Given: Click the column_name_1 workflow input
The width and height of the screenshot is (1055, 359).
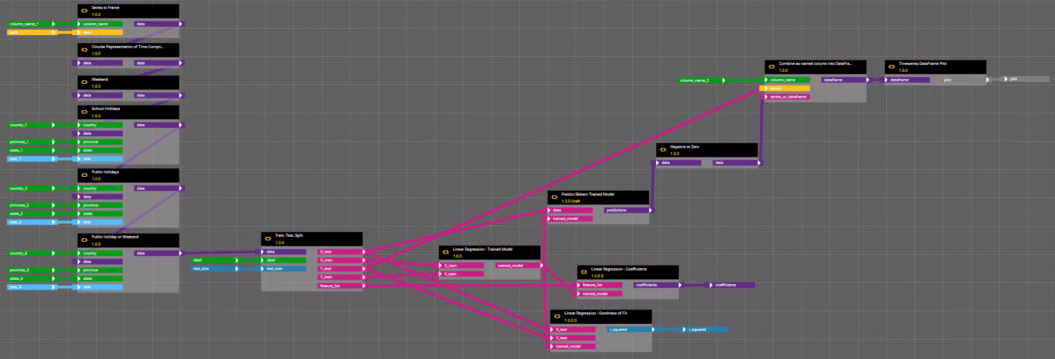Looking at the screenshot, I should 32,24.
